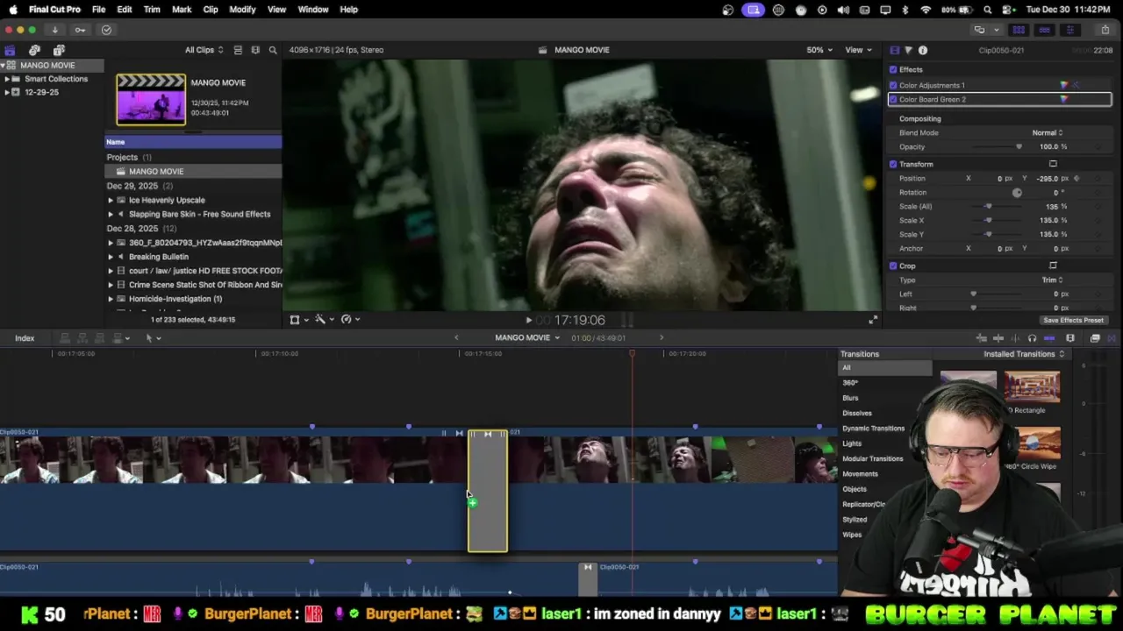Open the Window menu
The width and height of the screenshot is (1123, 631).
(312, 10)
